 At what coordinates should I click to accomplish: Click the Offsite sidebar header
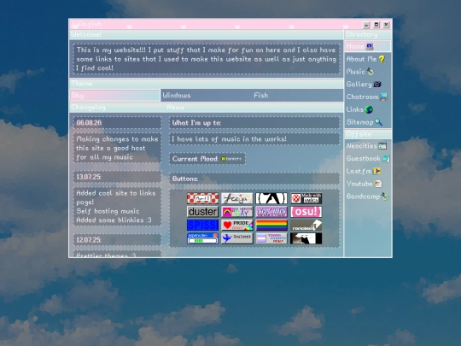click(x=368, y=134)
